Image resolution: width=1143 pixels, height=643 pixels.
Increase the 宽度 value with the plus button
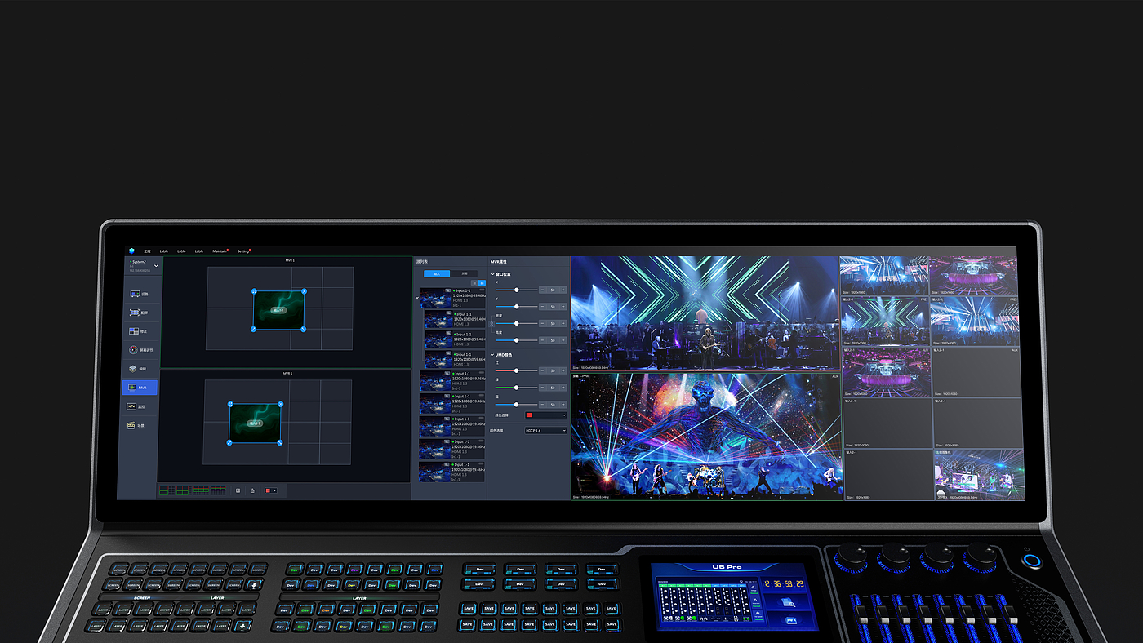click(x=563, y=324)
